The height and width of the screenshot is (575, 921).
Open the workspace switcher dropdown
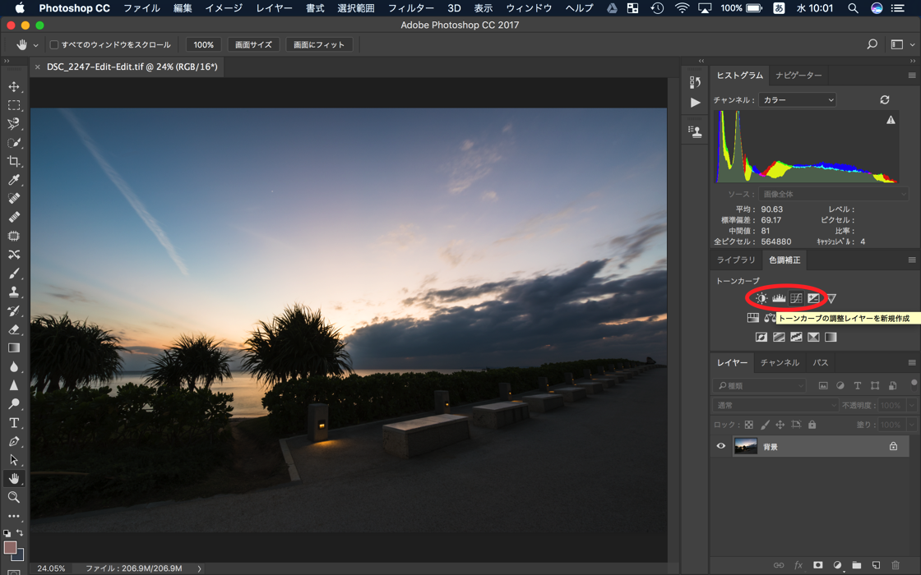pyautogui.click(x=901, y=45)
